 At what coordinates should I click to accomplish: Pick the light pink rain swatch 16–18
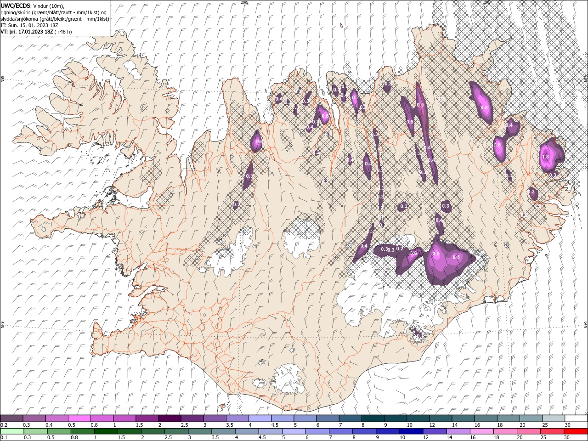[481, 431]
